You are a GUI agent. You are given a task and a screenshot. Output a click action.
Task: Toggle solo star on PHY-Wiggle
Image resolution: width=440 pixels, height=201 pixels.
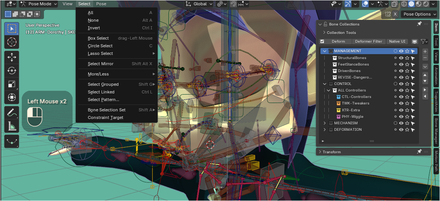407,117
